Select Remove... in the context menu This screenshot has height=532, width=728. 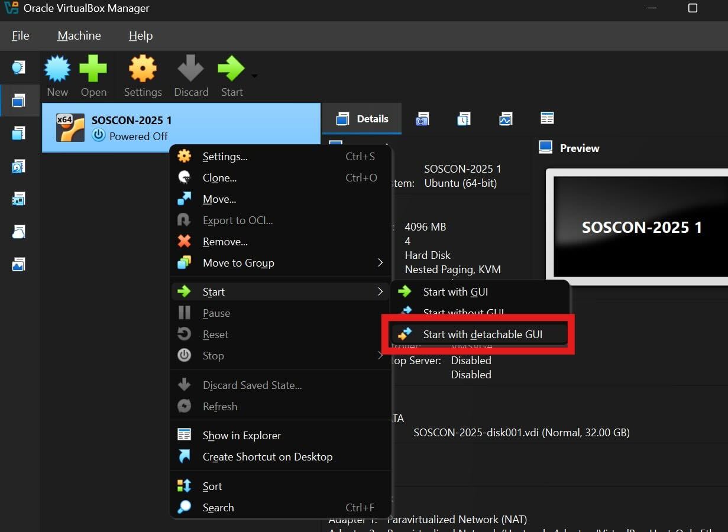pyautogui.click(x=225, y=242)
